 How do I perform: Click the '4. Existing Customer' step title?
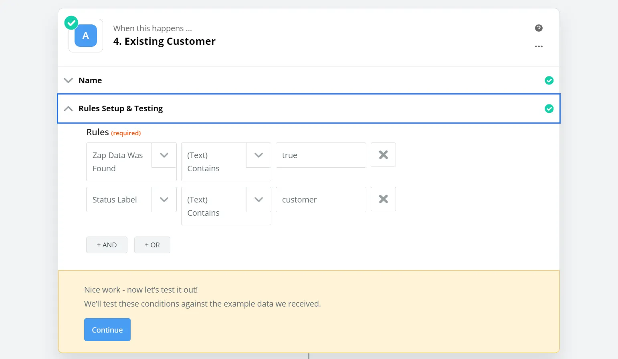click(164, 42)
